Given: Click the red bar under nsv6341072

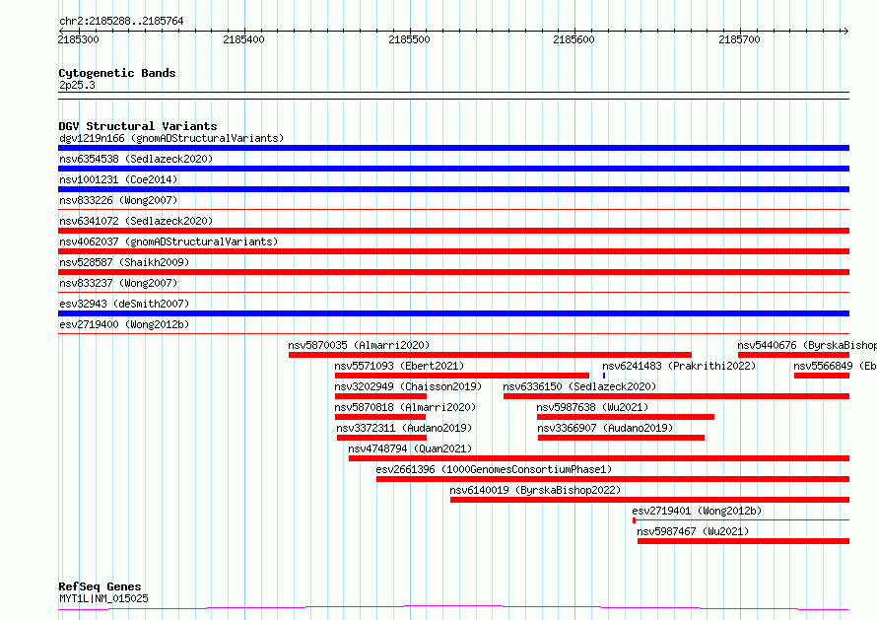Looking at the screenshot, I should tap(453, 231).
